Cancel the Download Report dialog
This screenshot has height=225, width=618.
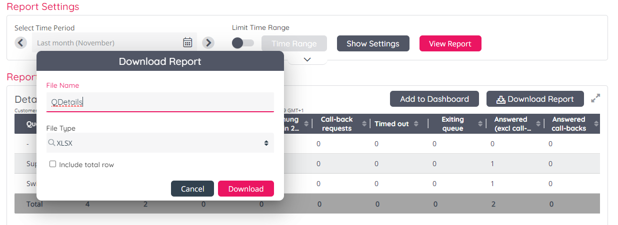point(192,189)
